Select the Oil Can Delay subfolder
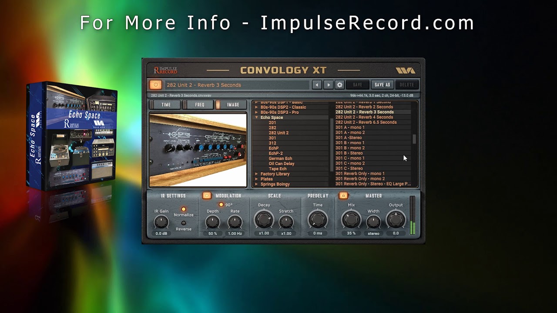Screen dimensions: 557x313 tap(282, 164)
